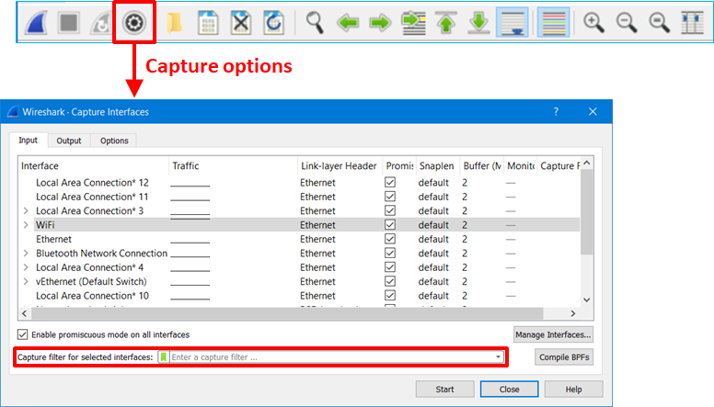Click the horizontal scrollbar thumb
714x407 pixels.
click(x=287, y=313)
